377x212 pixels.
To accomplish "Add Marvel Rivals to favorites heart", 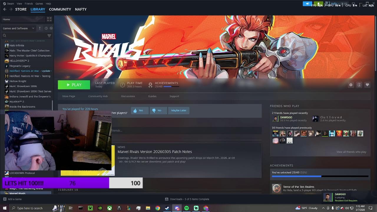I will 367,85.
